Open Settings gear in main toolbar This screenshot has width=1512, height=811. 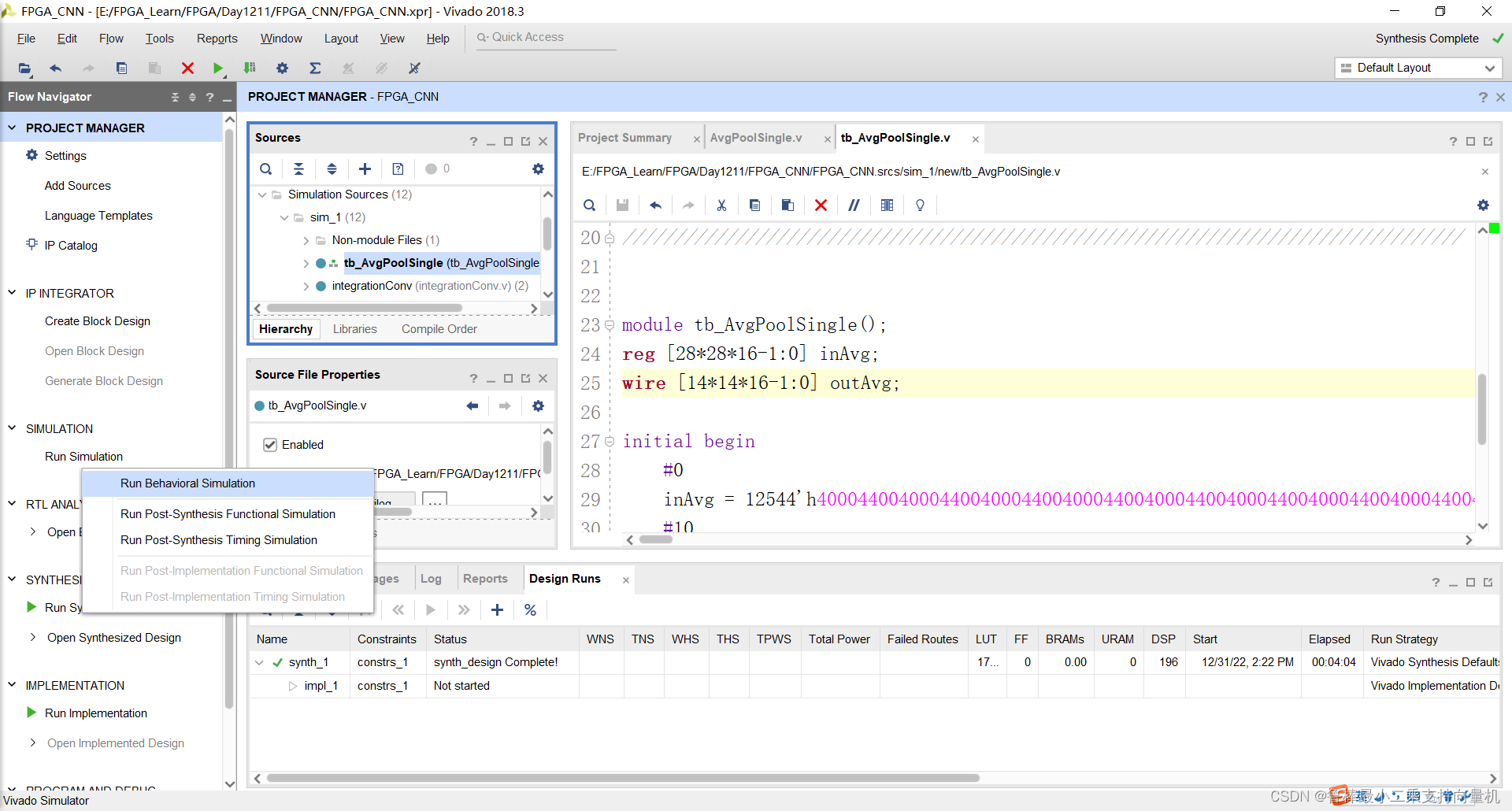[282, 69]
